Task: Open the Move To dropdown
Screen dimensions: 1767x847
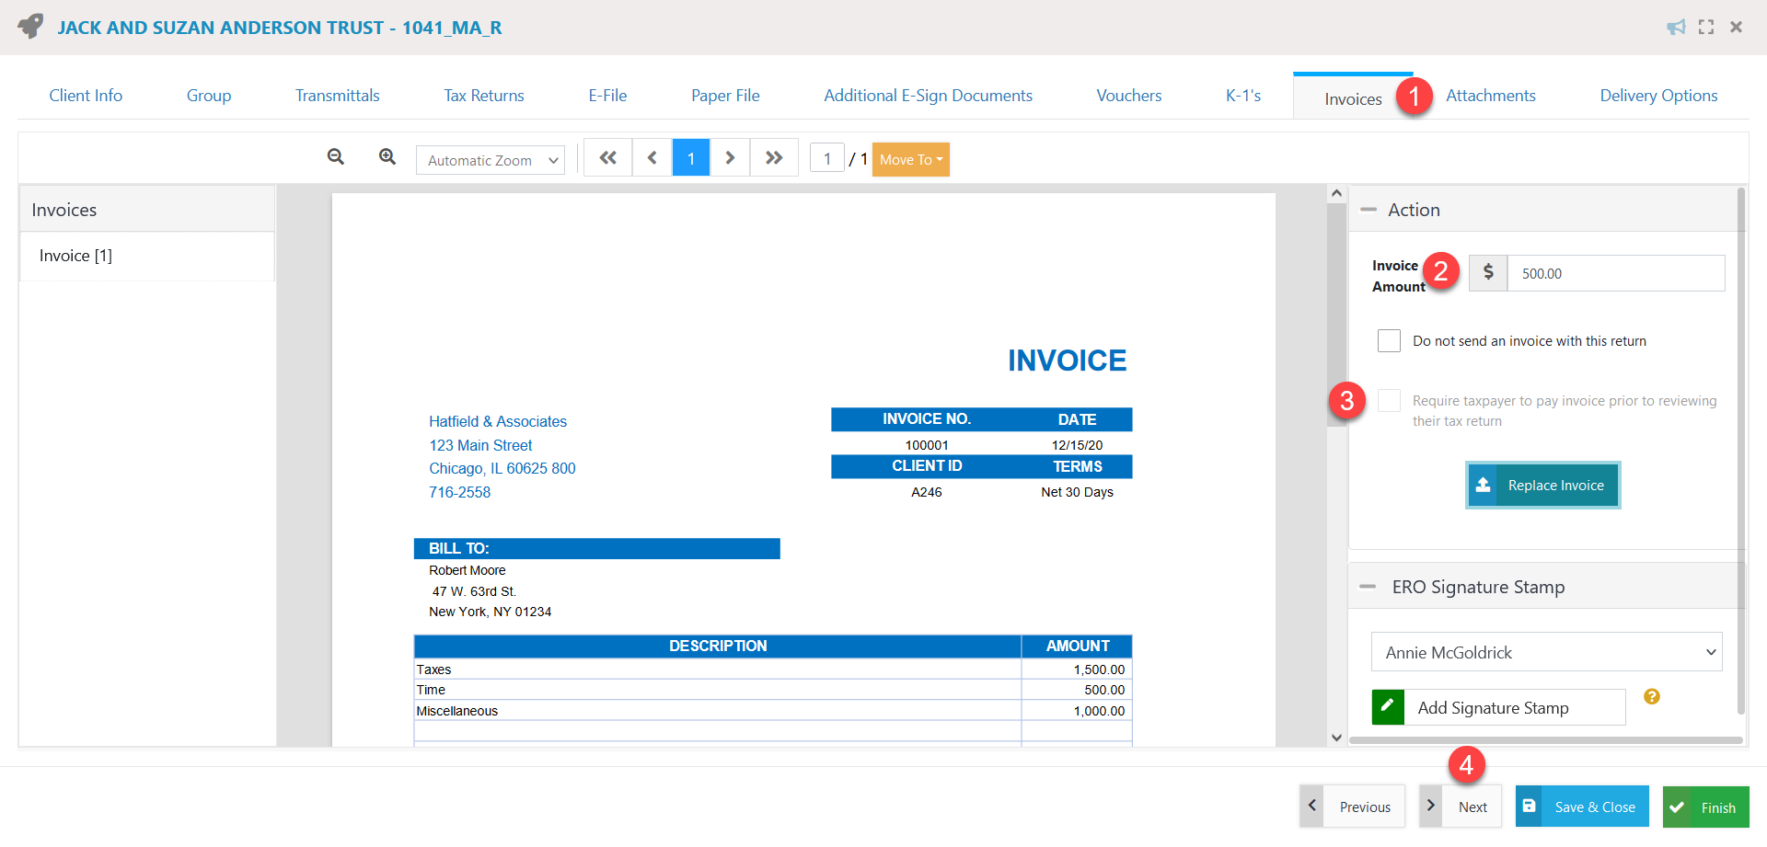Action: pyautogui.click(x=910, y=159)
